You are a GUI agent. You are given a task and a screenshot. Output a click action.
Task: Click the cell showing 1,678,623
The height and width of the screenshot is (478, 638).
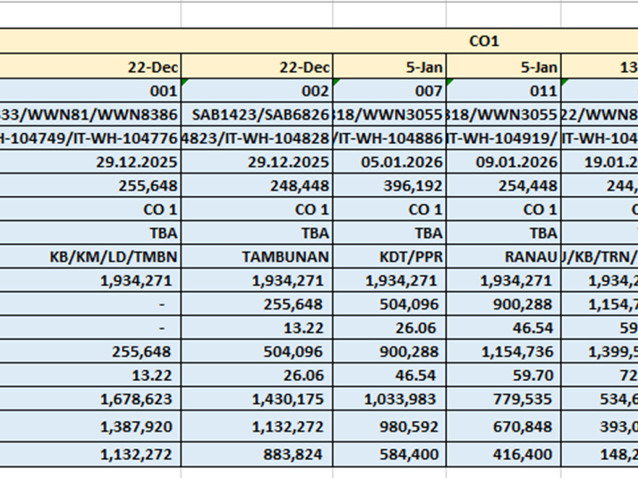(x=91, y=399)
